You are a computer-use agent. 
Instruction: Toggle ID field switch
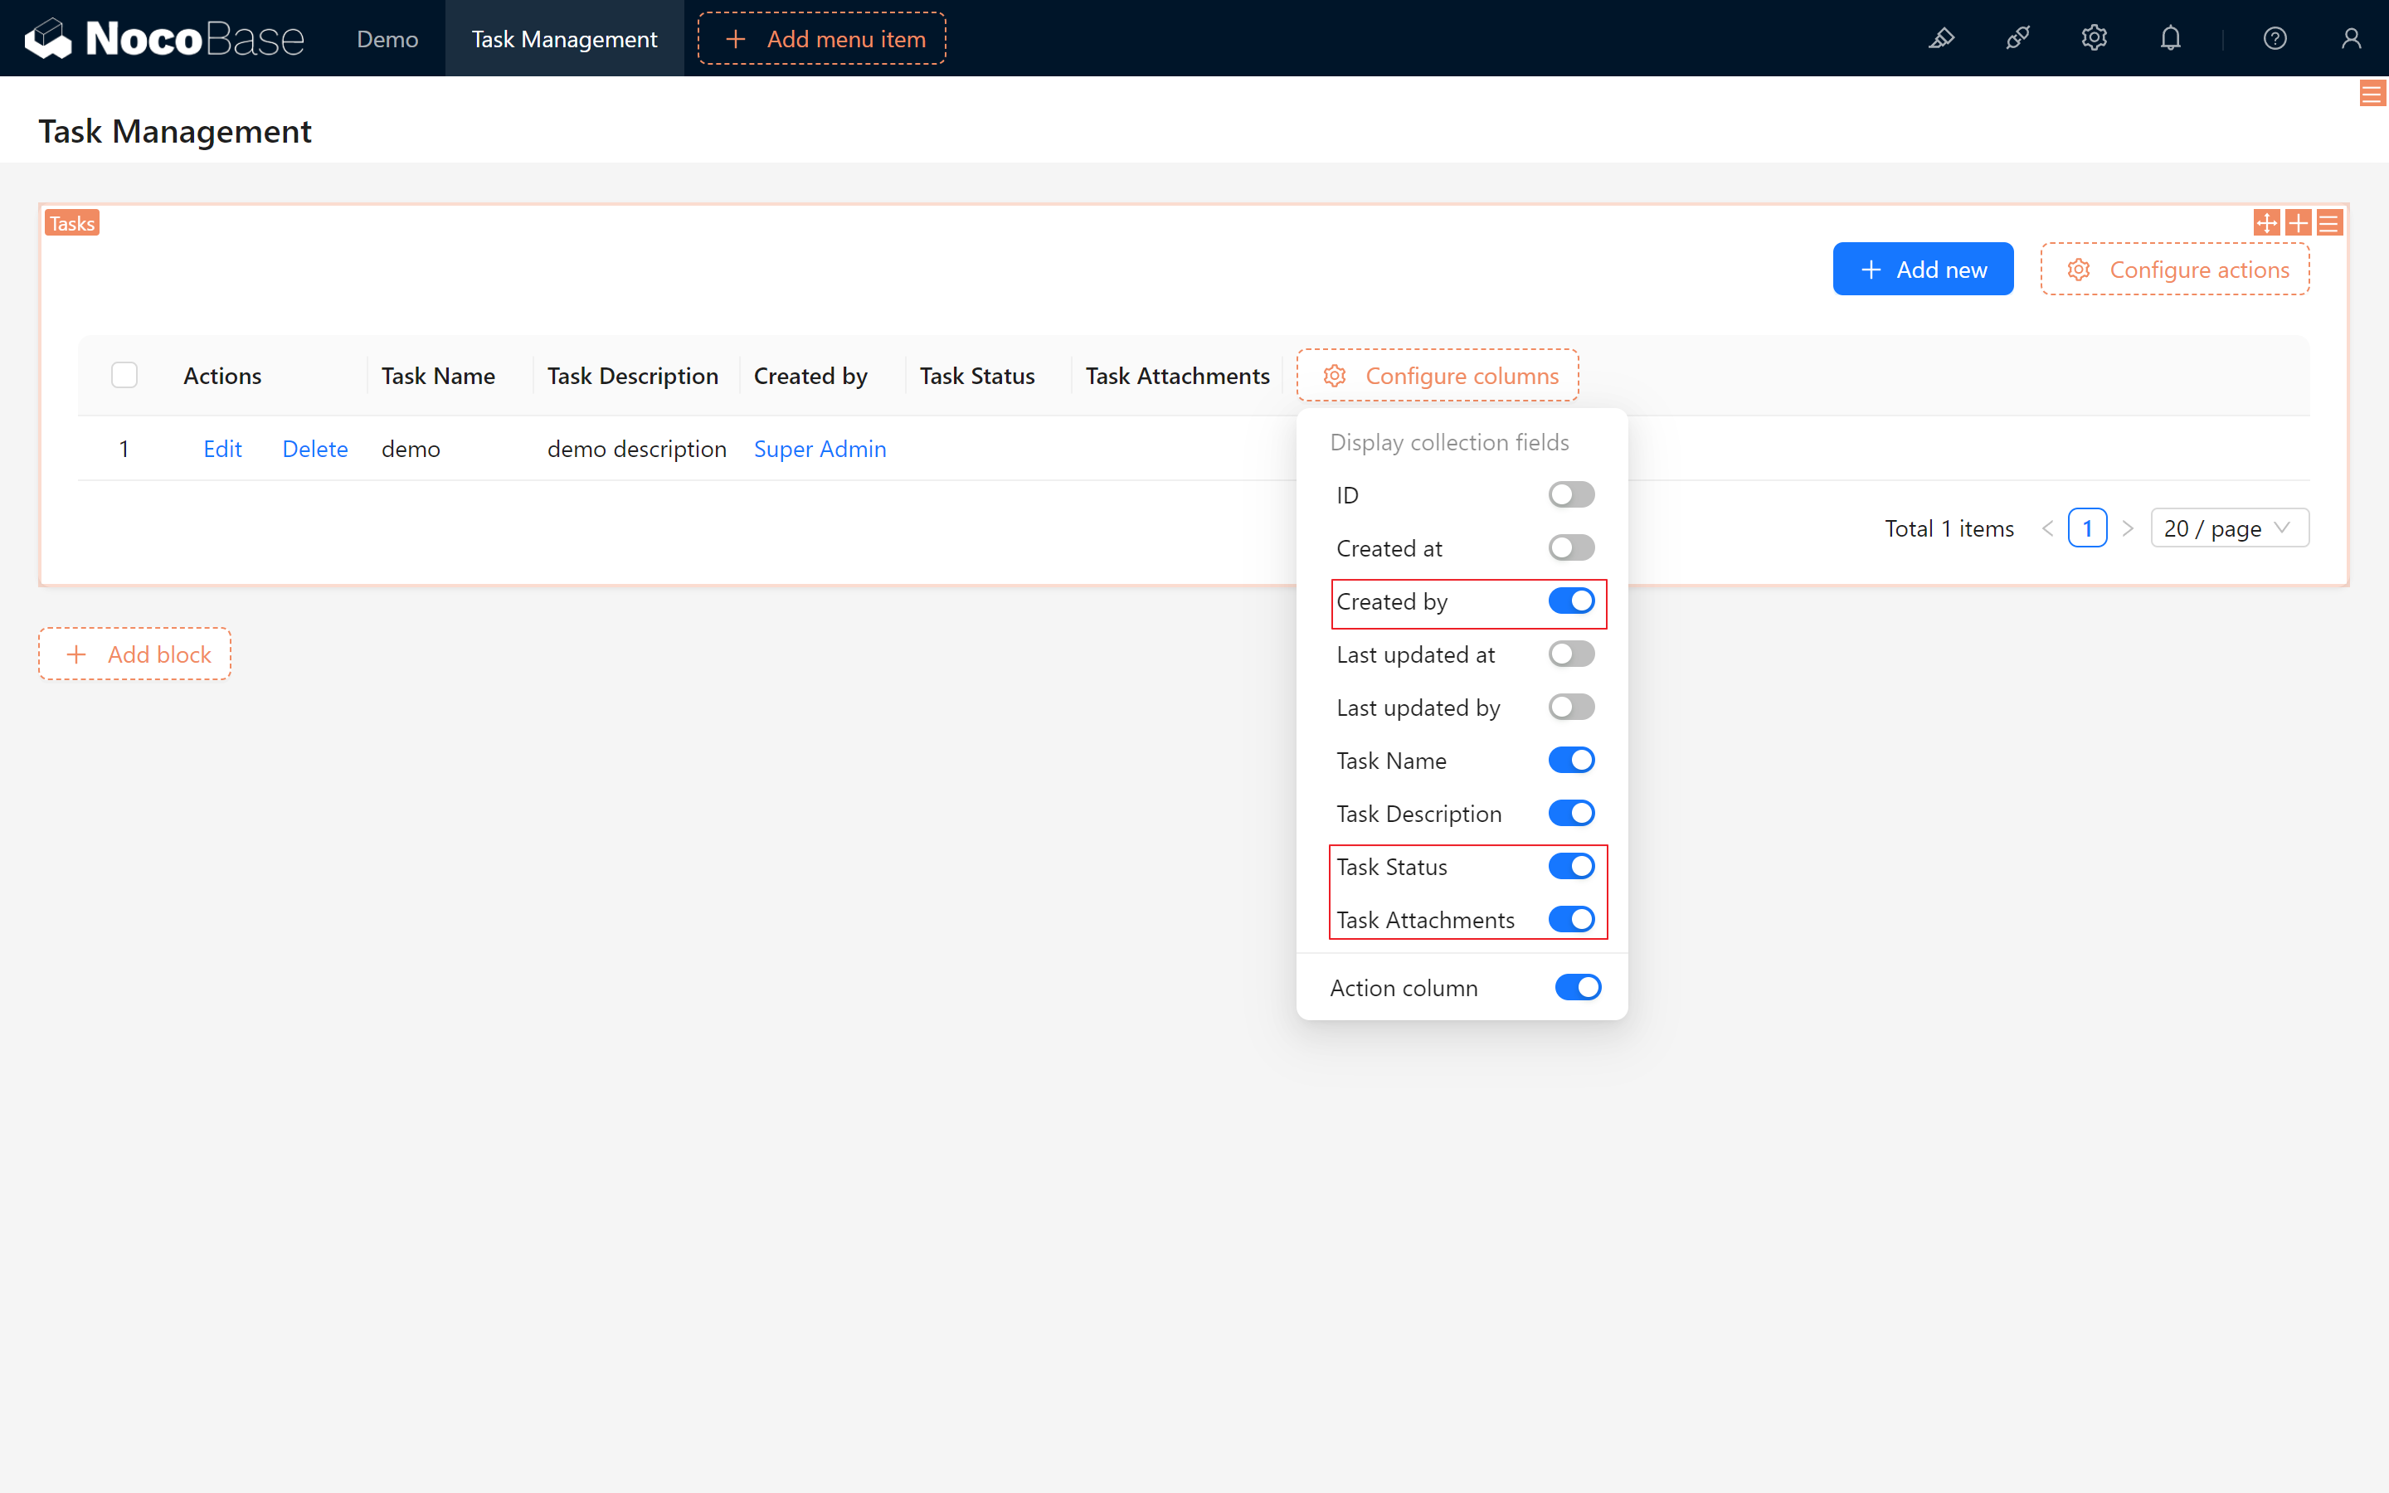(1570, 494)
